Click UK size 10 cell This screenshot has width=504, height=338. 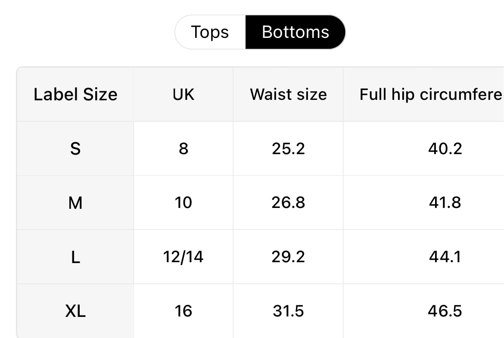tap(184, 202)
